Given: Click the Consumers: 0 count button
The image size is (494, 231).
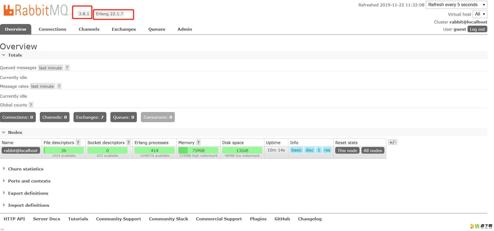Looking at the screenshot, I should click(158, 117).
